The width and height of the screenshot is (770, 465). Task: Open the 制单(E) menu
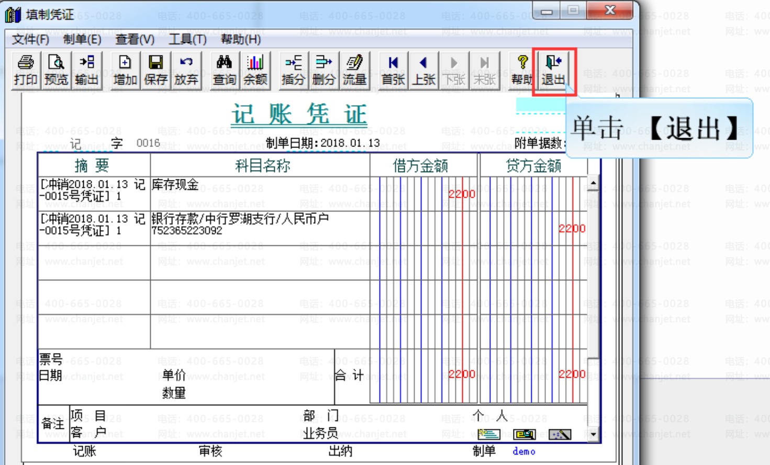[82, 39]
